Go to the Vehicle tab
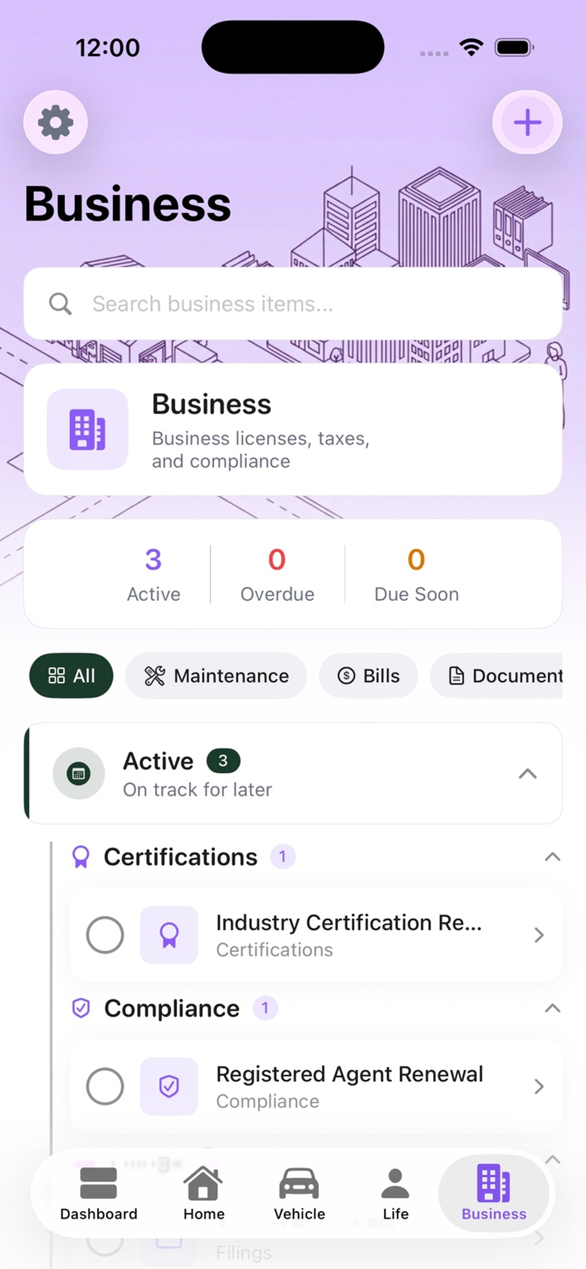Viewport: 586px width, 1269px height. pyautogui.click(x=300, y=1192)
